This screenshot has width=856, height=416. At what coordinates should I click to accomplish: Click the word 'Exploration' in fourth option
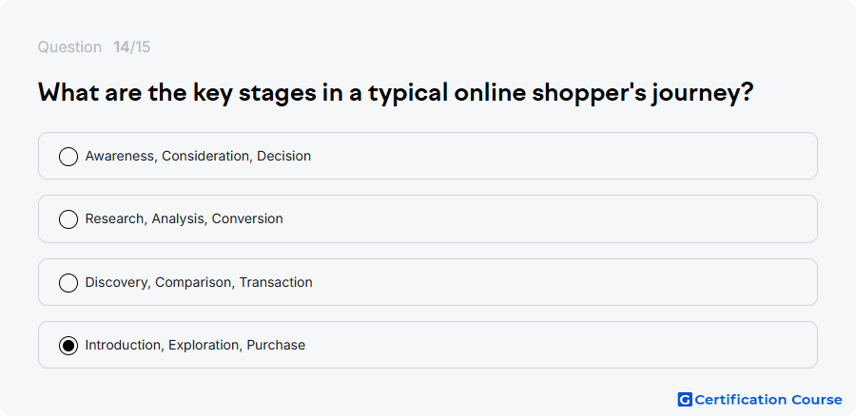tap(205, 346)
